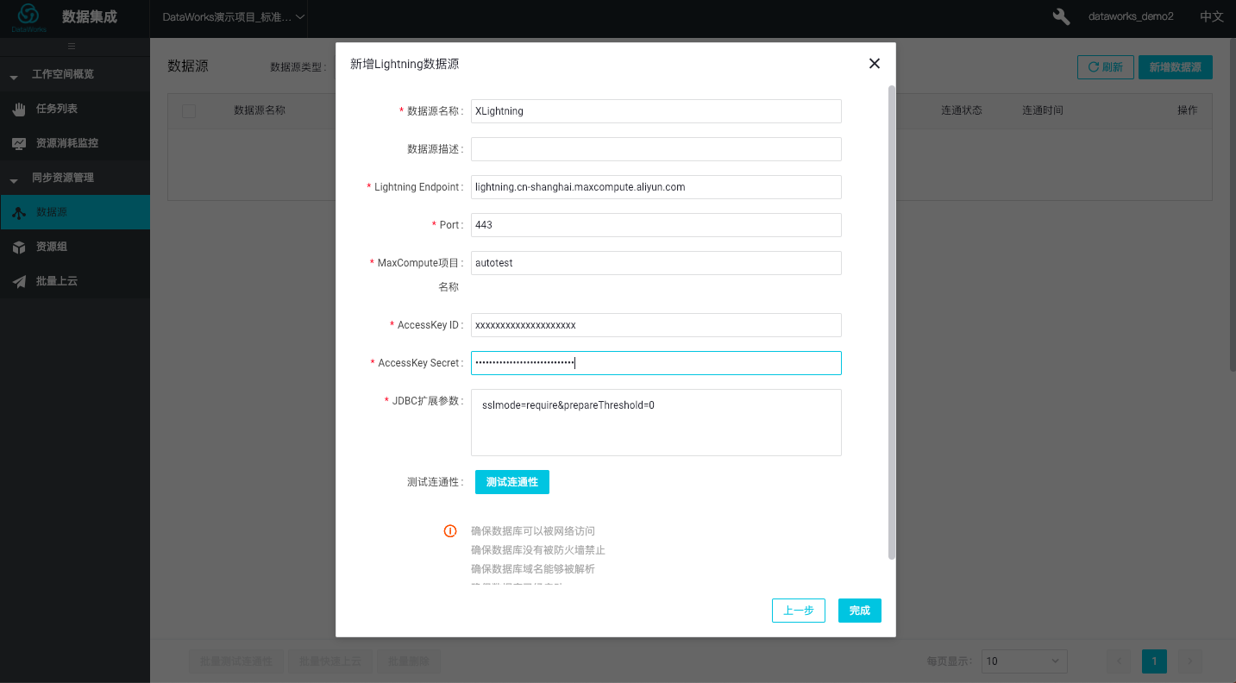Viewport: 1236px width, 683px height.
Task: Click the 数据集成 header title
Action: pyautogui.click(x=90, y=17)
